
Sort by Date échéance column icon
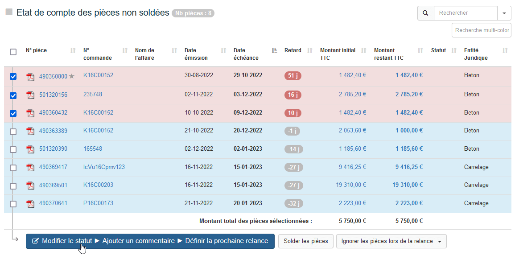coord(274,50)
